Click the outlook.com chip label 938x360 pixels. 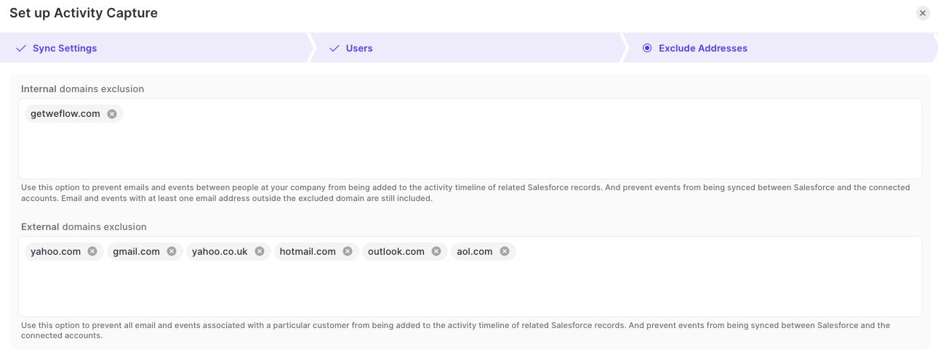point(396,252)
